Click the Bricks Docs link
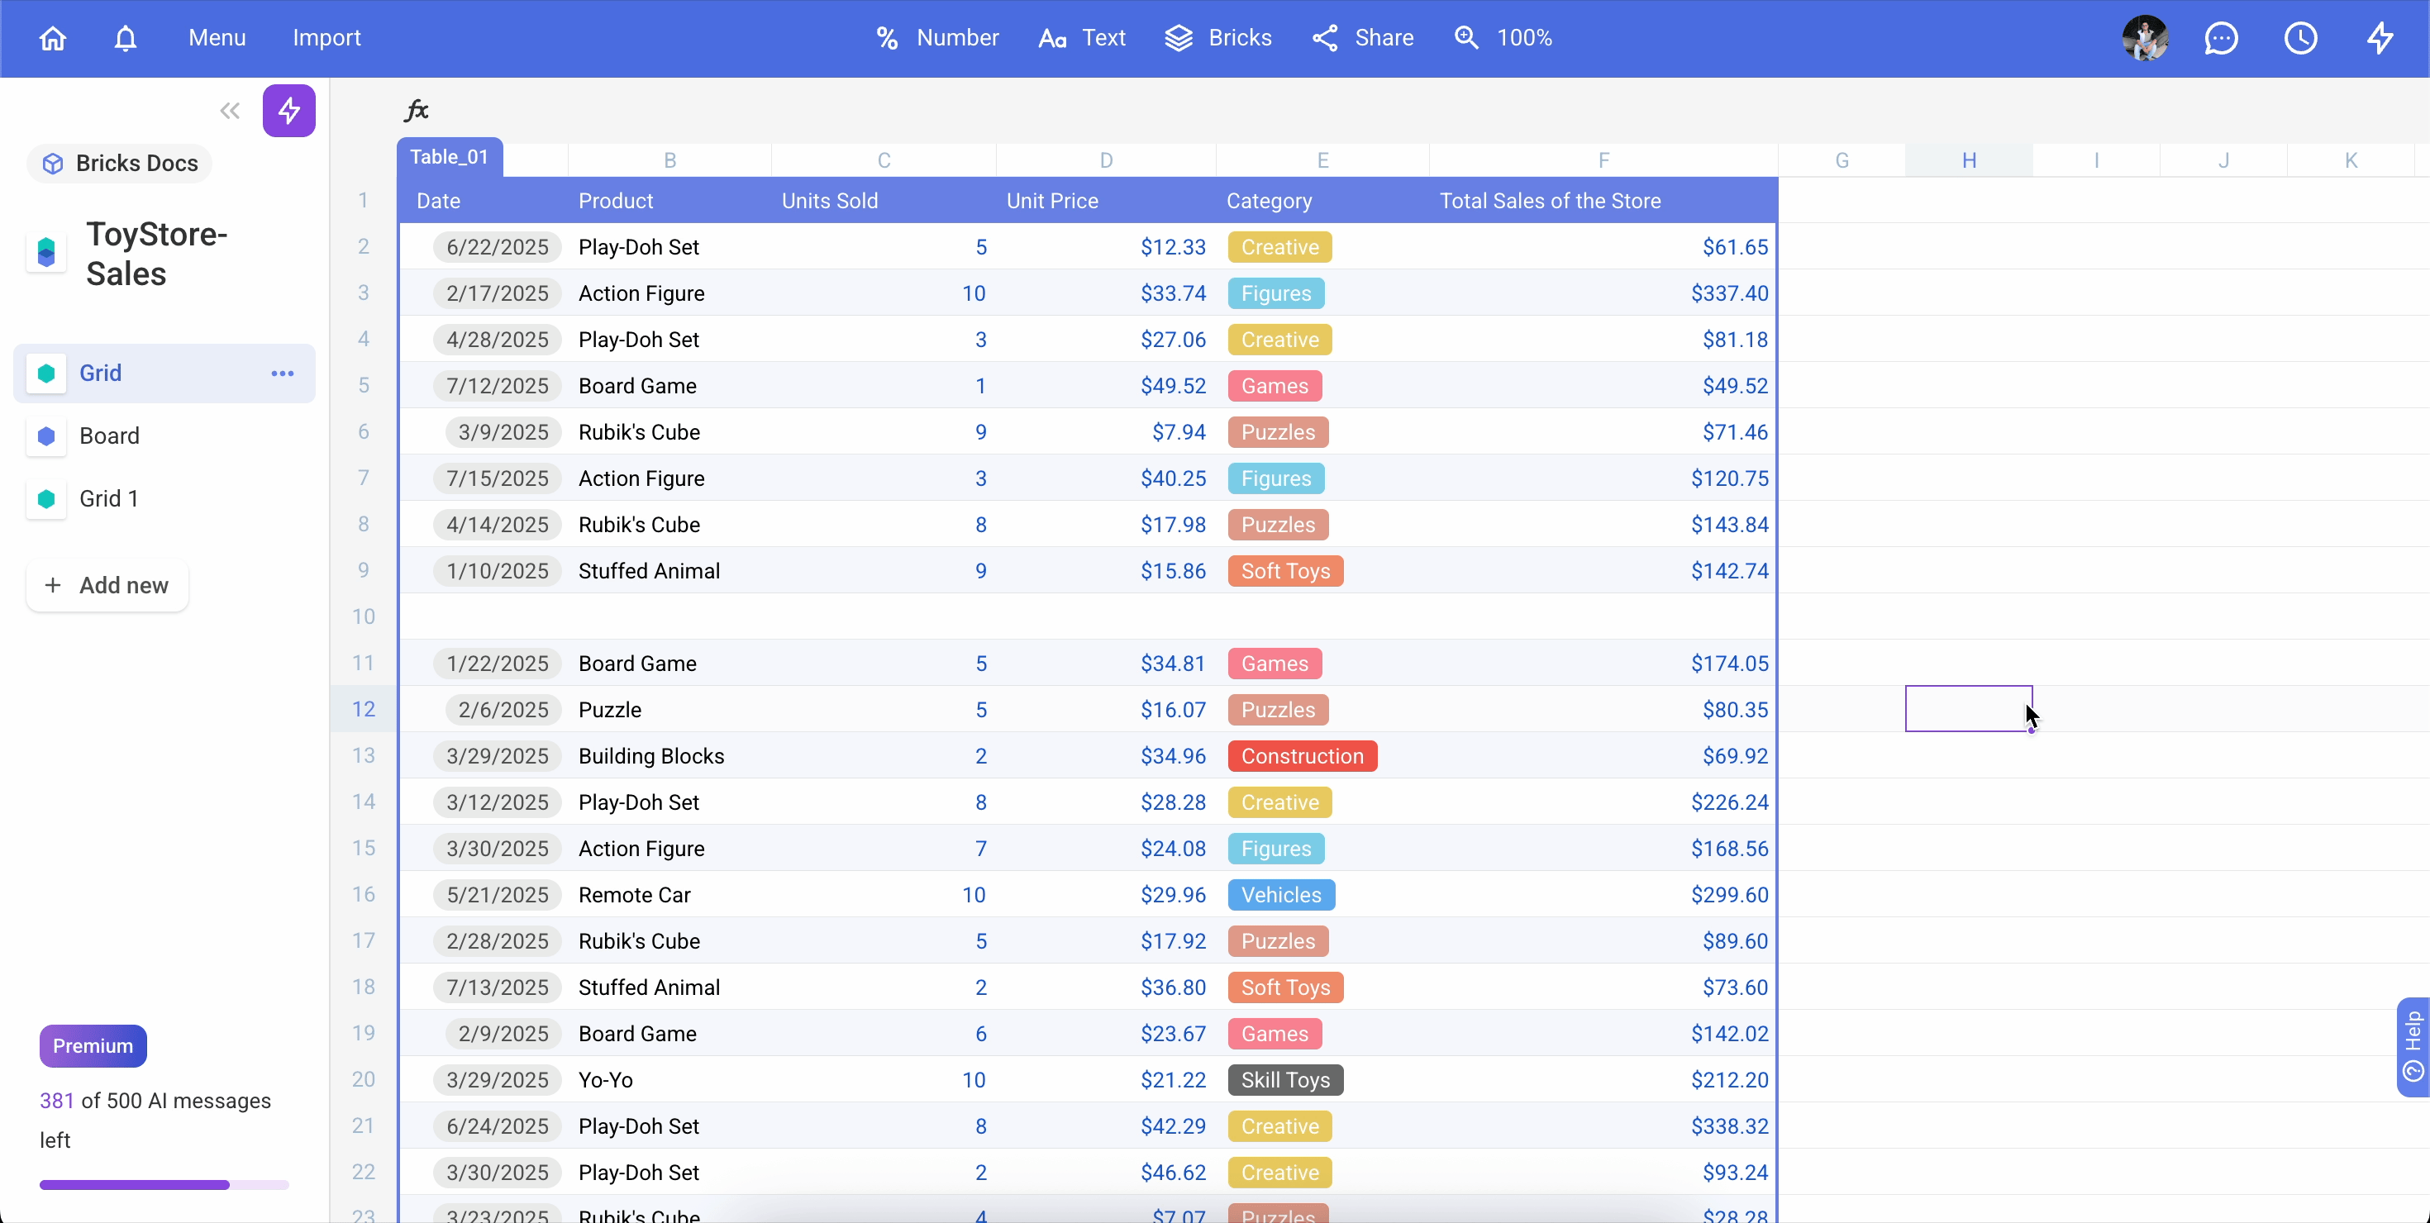 coord(120,163)
